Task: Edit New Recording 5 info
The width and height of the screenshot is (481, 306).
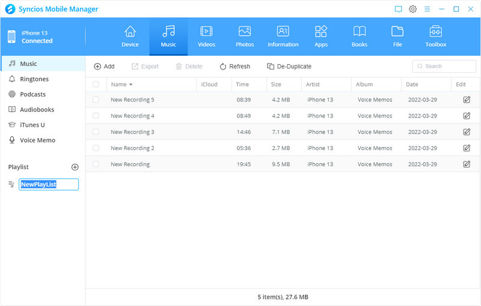Action: (x=467, y=100)
